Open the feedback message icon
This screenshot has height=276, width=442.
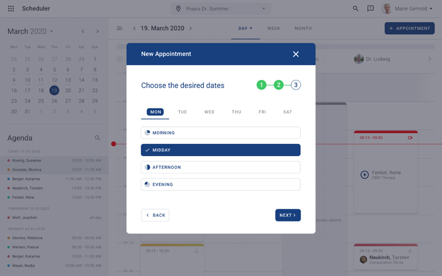[370, 9]
